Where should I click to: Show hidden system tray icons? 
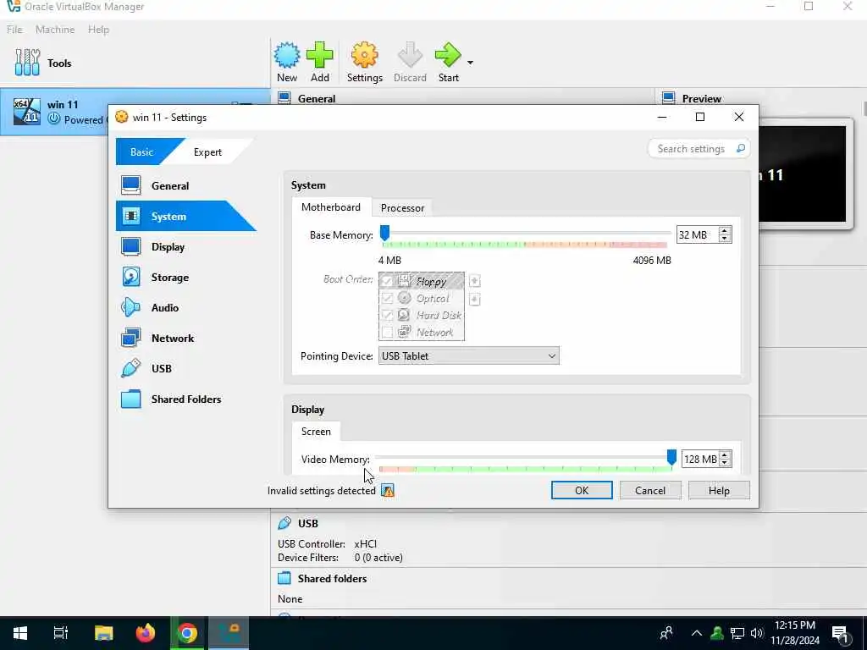pyautogui.click(x=697, y=633)
